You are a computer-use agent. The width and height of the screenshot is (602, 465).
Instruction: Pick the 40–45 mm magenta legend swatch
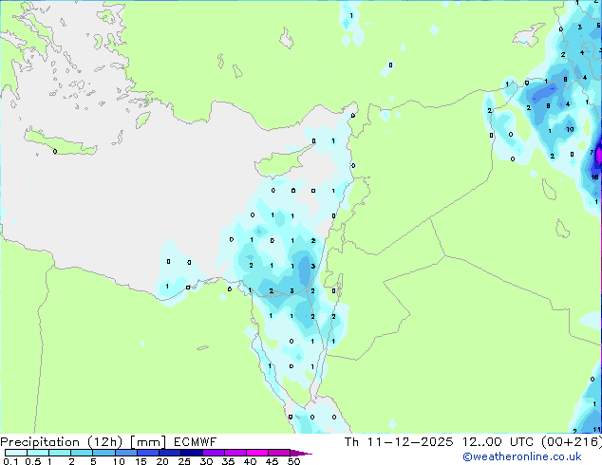[x=257, y=453]
